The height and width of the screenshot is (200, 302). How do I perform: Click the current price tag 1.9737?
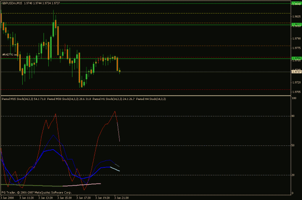point(296,72)
